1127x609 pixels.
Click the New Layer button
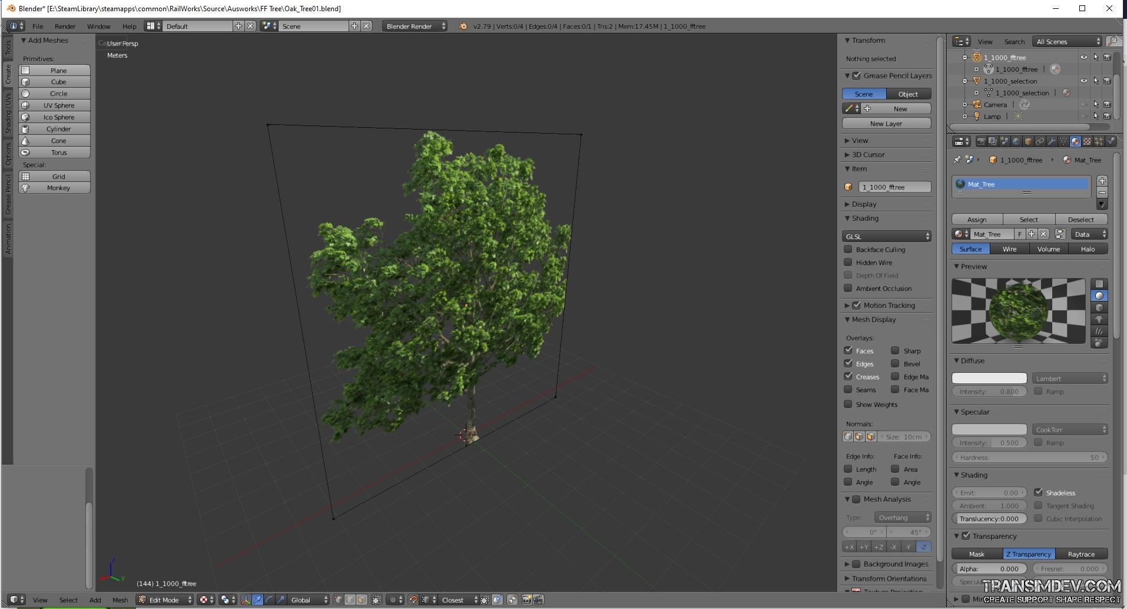(x=886, y=123)
